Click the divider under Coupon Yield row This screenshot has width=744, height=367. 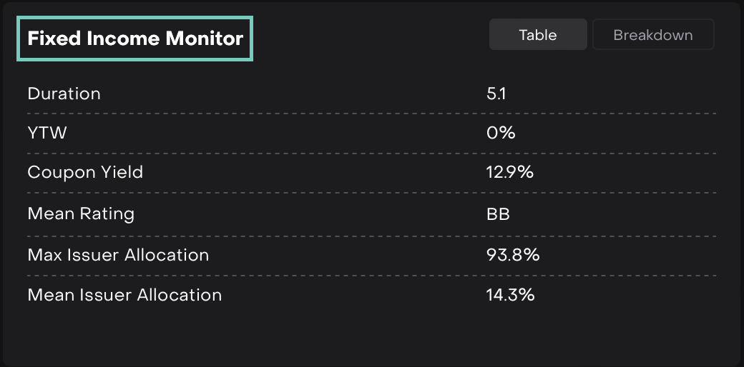point(371,193)
